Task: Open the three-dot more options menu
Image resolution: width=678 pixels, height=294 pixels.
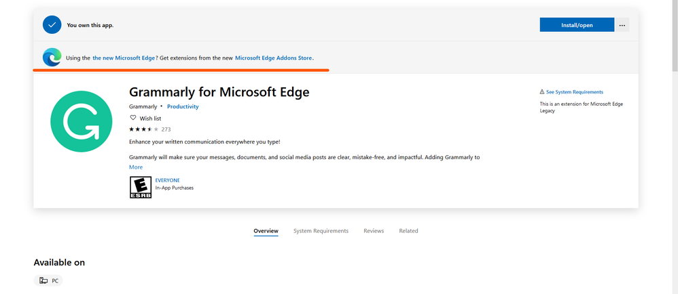Action: pos(623,25)
